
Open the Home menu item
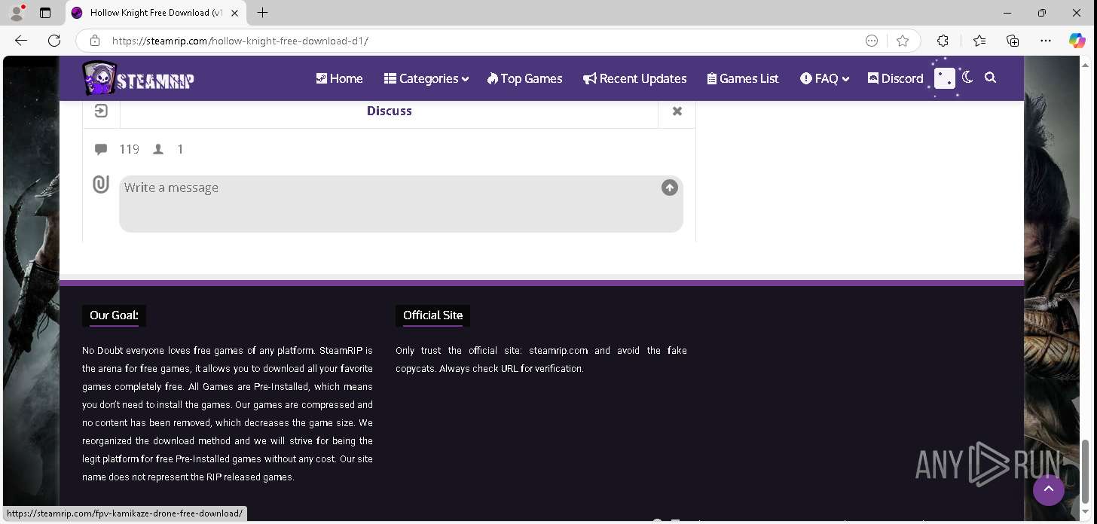point(339,78)
